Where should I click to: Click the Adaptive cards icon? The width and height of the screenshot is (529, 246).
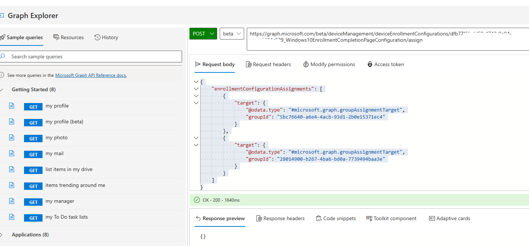[432, 218]
